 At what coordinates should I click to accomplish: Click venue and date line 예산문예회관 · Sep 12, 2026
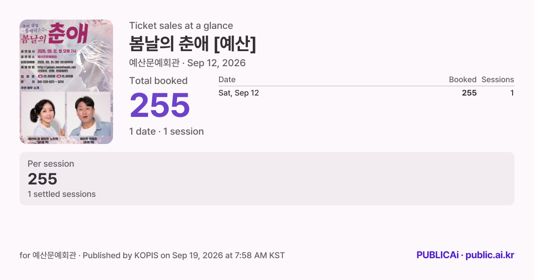tap(187, 63)
